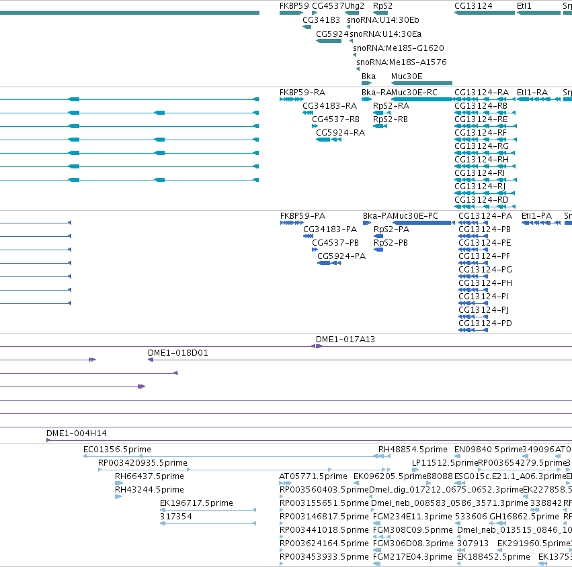Select the RH66437.5prime EST label
The image size is (572, 567).
point(149,476)
